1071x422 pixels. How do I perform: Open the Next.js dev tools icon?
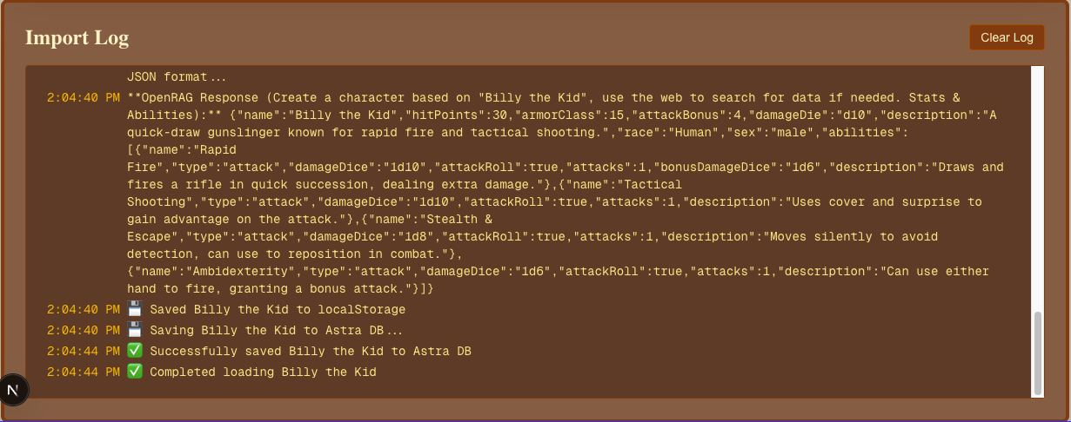click(x=13, y=390)
